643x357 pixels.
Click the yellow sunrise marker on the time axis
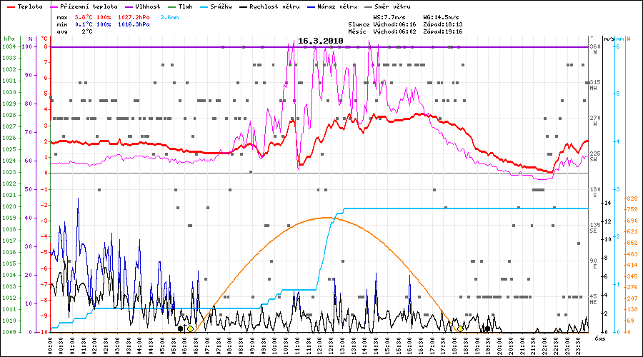(x=190, y=329)
